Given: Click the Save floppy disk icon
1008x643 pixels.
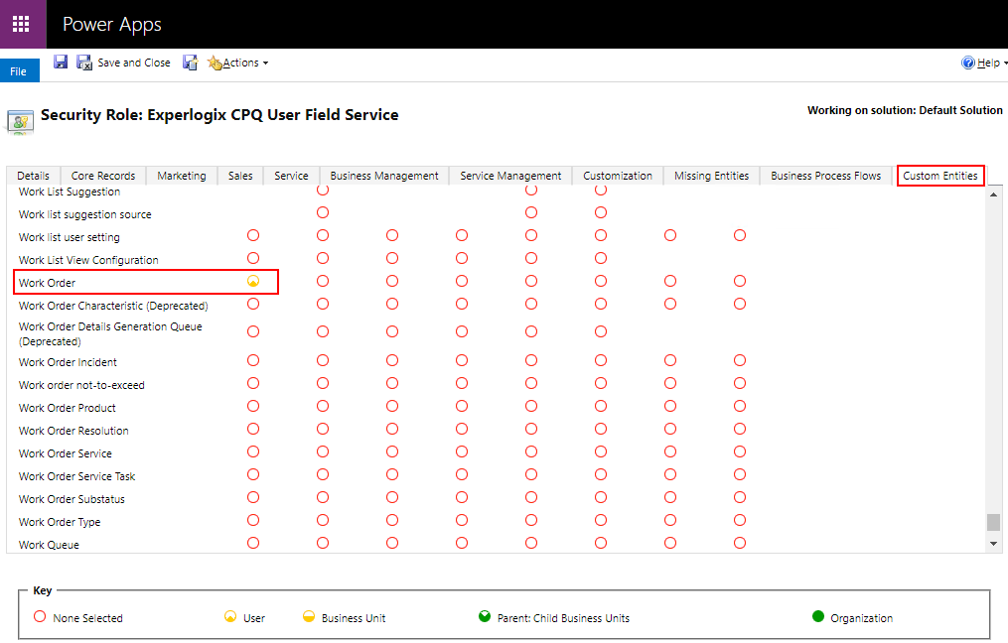Looking at the screenshot, I should [61, 63].
